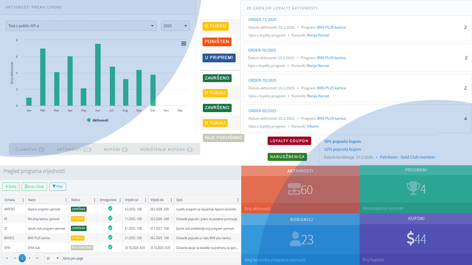Click the October bar in the chart
Screen dimensions: 472x265
153,91
